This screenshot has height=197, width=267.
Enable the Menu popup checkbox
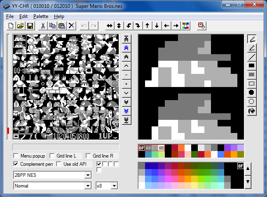[x=16, y=156]
